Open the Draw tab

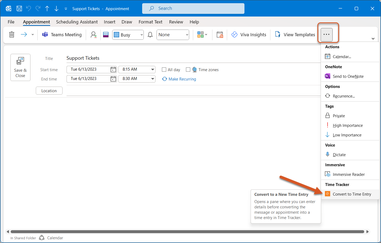click(x=127, y=22)
